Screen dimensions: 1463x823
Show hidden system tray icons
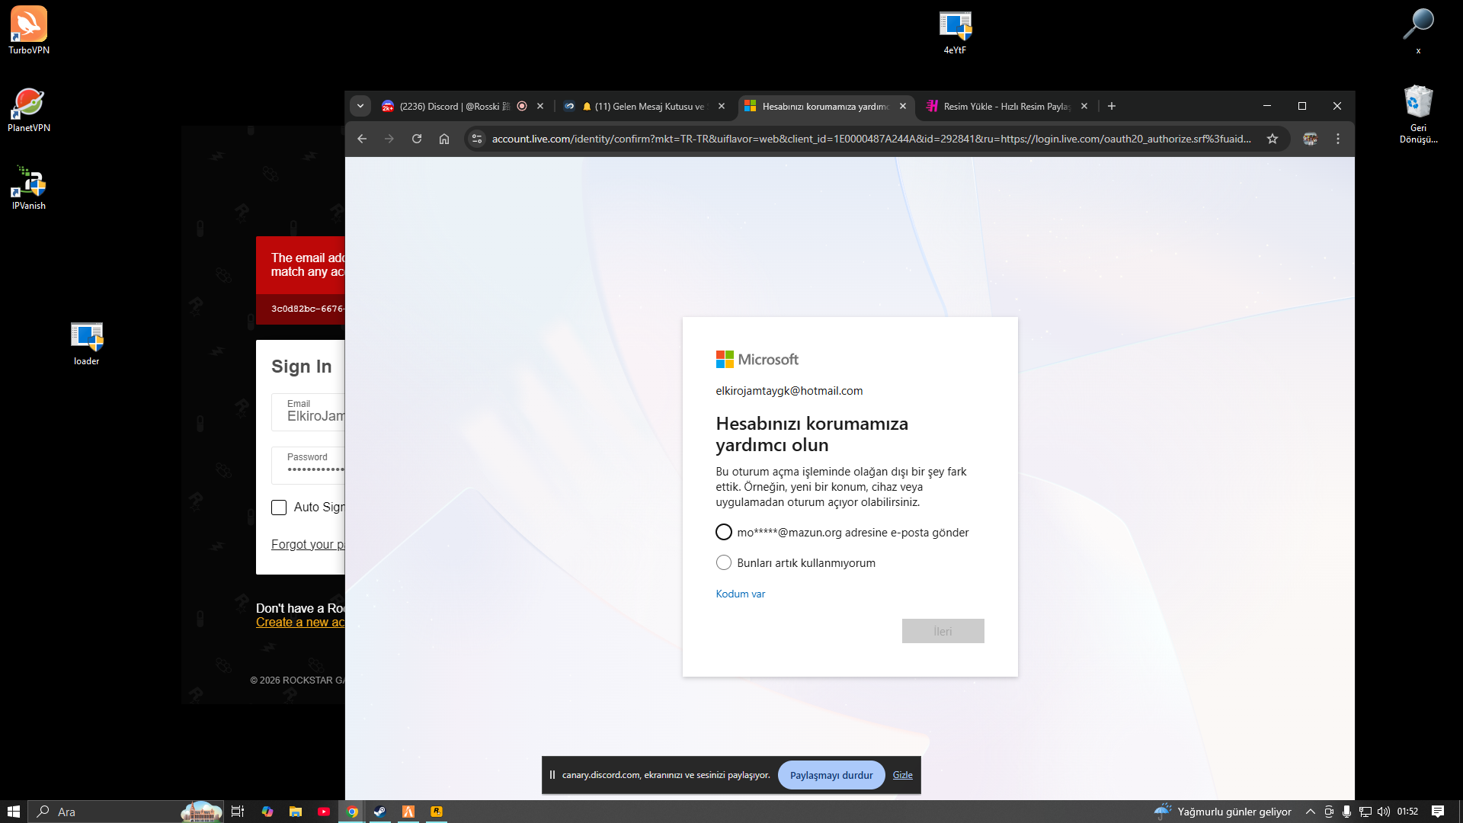coord(1311,812)
